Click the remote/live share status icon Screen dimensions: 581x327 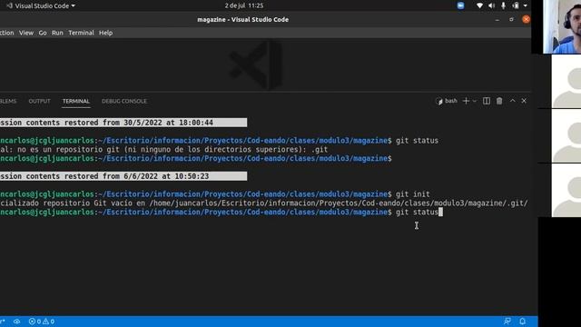click(16, 322)
